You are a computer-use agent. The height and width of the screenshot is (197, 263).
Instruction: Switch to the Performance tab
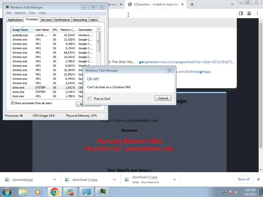click(62, 20)
